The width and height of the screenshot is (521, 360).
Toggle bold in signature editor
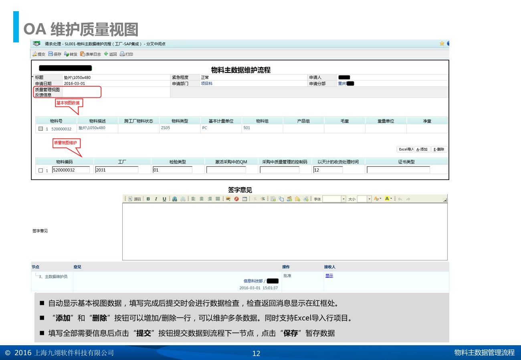[x=148, y=199]
